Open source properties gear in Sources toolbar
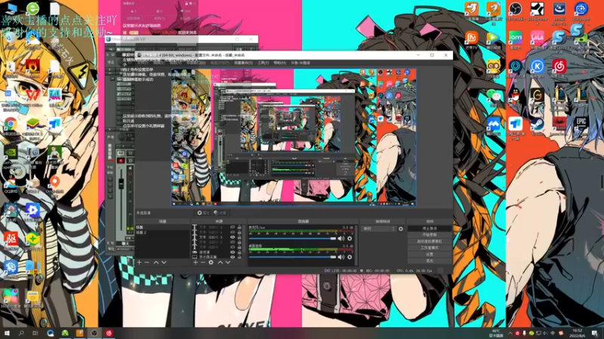Screen dimensions: 604x339 [211, 262]
